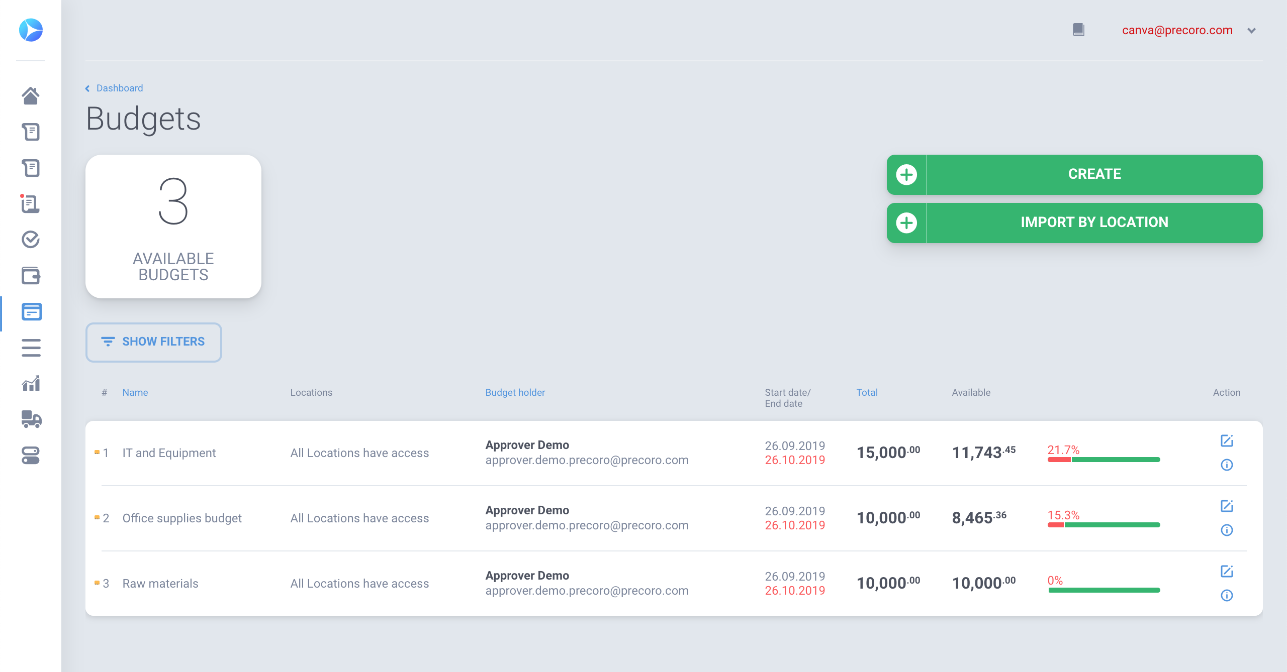Sort table by Total column
The image size is (1287, 672).
(867, 393)
